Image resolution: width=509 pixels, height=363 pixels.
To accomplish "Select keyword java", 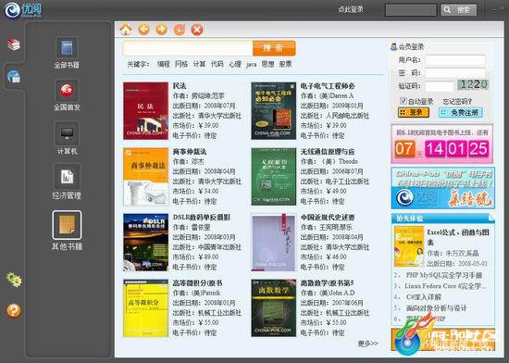I will 251,64.
